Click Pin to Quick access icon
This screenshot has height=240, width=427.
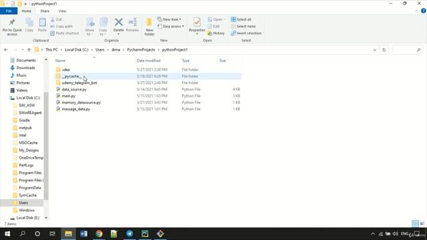[12, 27]
